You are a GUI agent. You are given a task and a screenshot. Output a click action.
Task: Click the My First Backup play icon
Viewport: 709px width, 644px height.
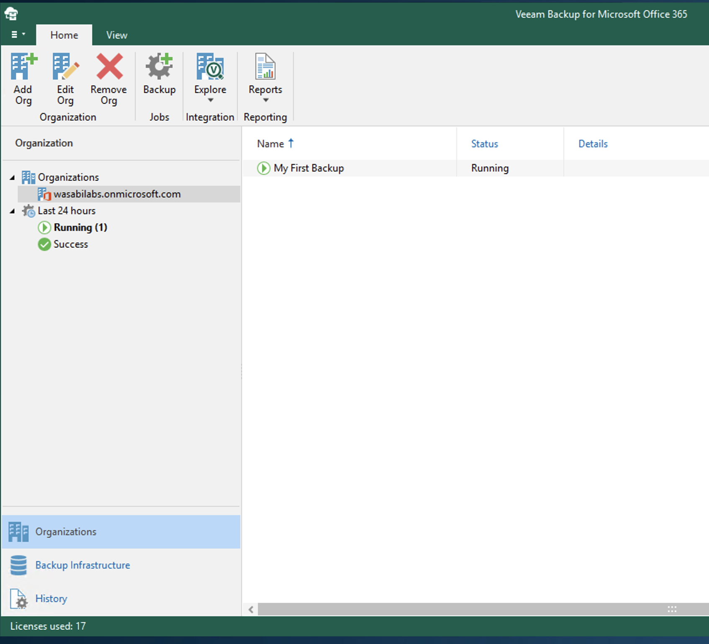264,168
